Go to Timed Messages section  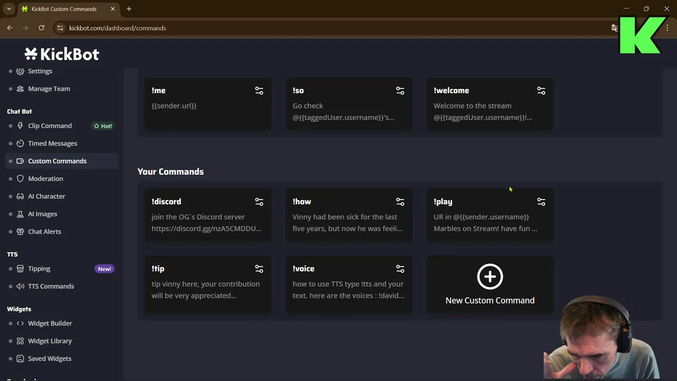pyautogui.click(x=52, y=143)
